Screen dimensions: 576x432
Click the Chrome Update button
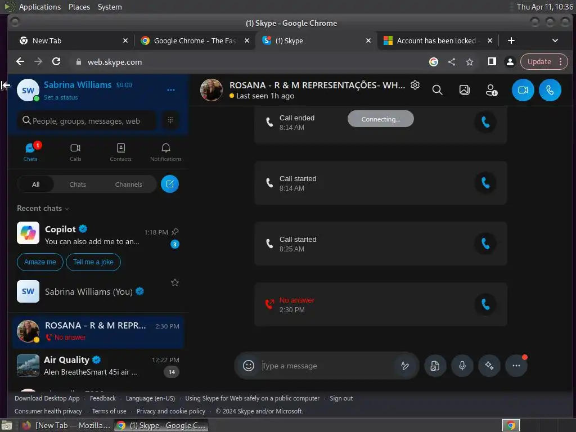tap(544, 62)
